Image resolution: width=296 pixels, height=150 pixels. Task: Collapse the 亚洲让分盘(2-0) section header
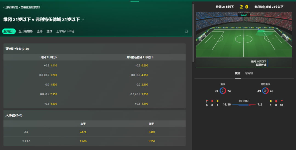94,49
